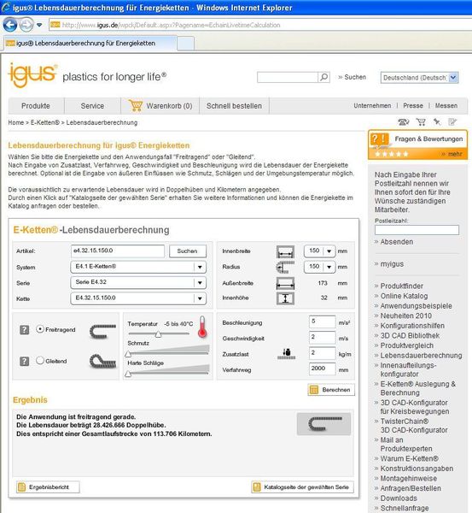Click the Innenbreite dimension icon

285,251
